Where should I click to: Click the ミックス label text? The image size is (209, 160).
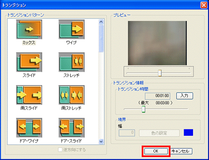(x=29, y=43)
